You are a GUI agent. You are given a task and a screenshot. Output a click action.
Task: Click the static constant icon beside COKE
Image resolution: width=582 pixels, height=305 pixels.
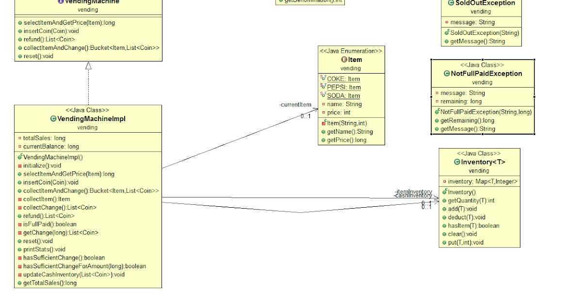tap(323, 78)
